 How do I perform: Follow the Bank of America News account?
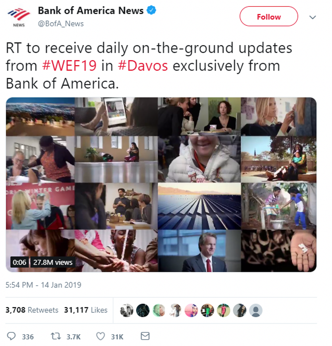point(269,16)
